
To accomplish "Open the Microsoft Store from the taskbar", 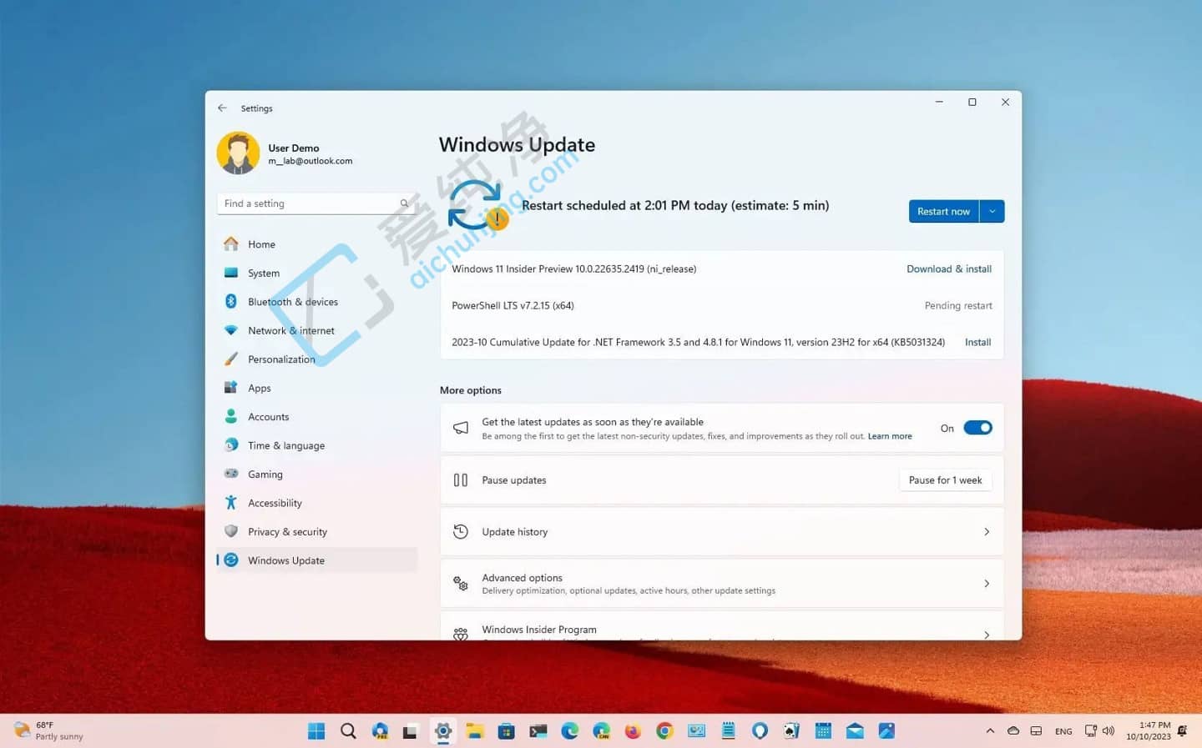I will pos(506,730).
